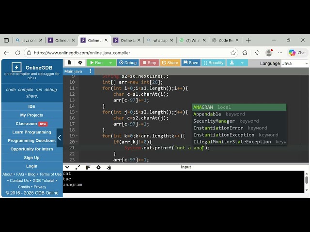The height and width of the screenshot is (232, 310).
Task: Expand console to fullscreen with arrows icon
Action: (x=77, y=167)
